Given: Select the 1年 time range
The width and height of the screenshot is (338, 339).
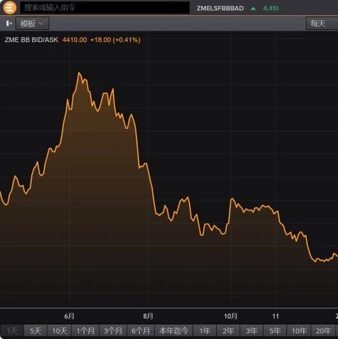Looking at the screenshot, I should coord(205,331).
